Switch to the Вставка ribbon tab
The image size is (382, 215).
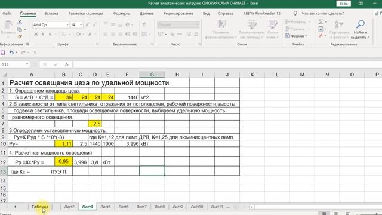(51, 13)
